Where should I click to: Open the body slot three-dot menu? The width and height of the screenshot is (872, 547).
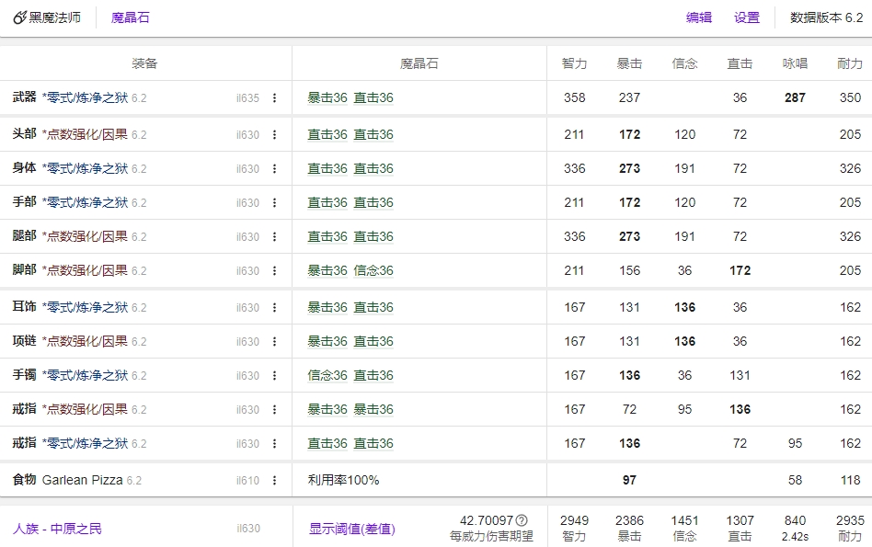274,168
